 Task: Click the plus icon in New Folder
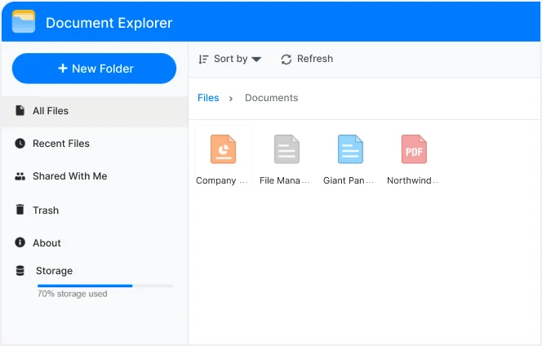click(x=63, y=68)
